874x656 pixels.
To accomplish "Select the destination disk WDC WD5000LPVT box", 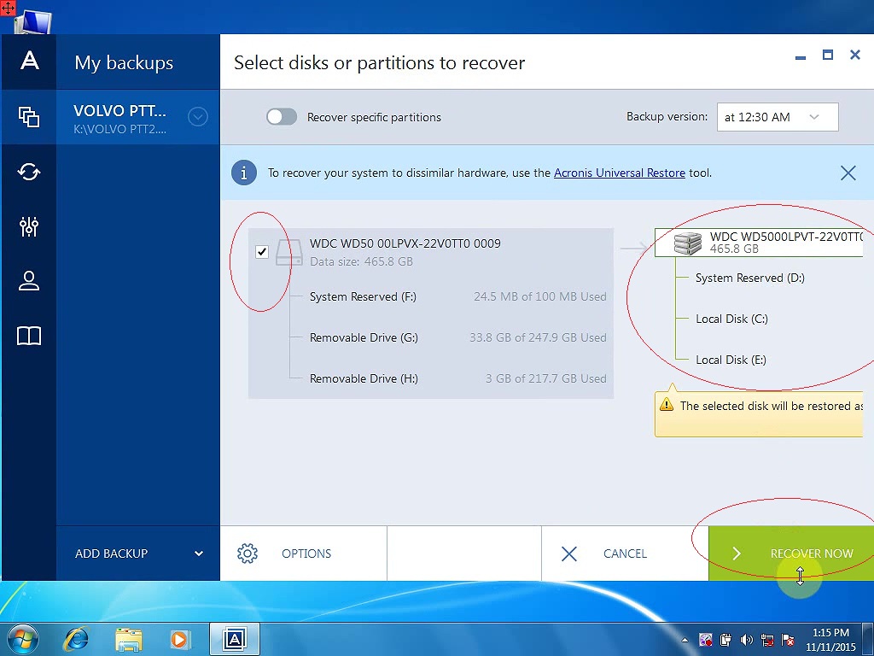I will point(759,243).
